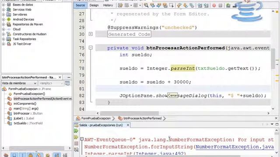The image size is (280, 157).
Task: Select jLabel1 : JLabel field
Action: [x=24, y=118]
